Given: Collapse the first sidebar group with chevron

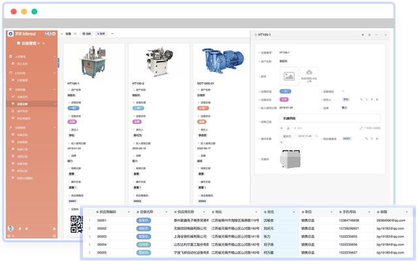Looking at the screenshot, I should (55, 57).
